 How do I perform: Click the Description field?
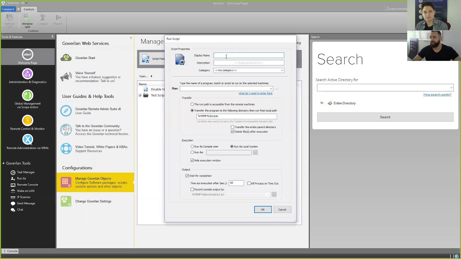(x=249, y=63)
